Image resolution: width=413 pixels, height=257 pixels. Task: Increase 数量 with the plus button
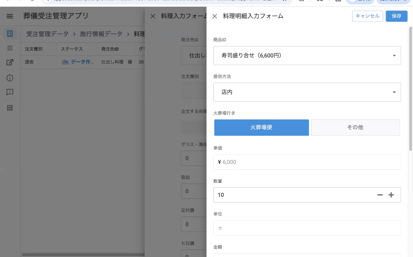click(x=391, y=195)
